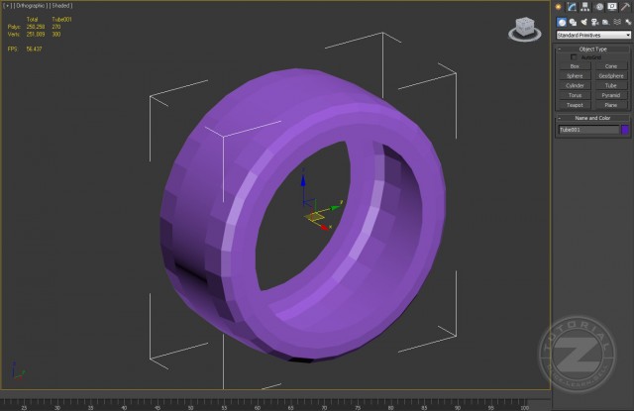This screenshot has width=634, height=411.
Task: Click the Teapot primitive button
Action: [x=575, y=105]
